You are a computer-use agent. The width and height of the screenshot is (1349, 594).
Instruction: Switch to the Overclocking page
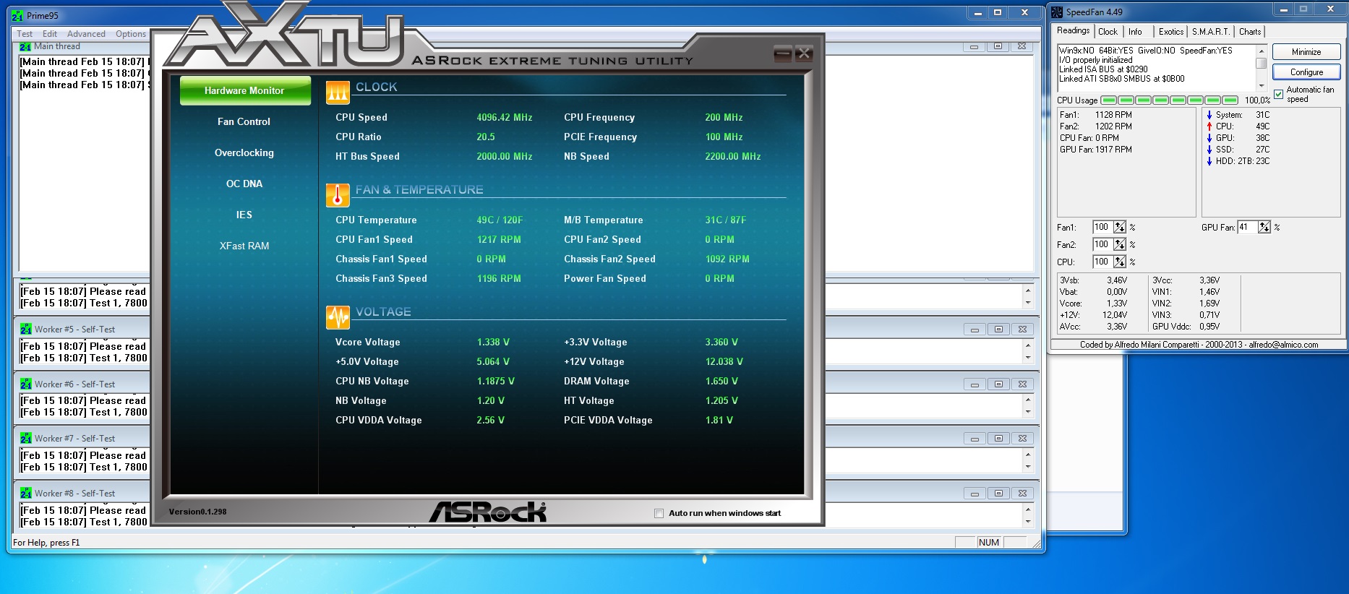244,152
